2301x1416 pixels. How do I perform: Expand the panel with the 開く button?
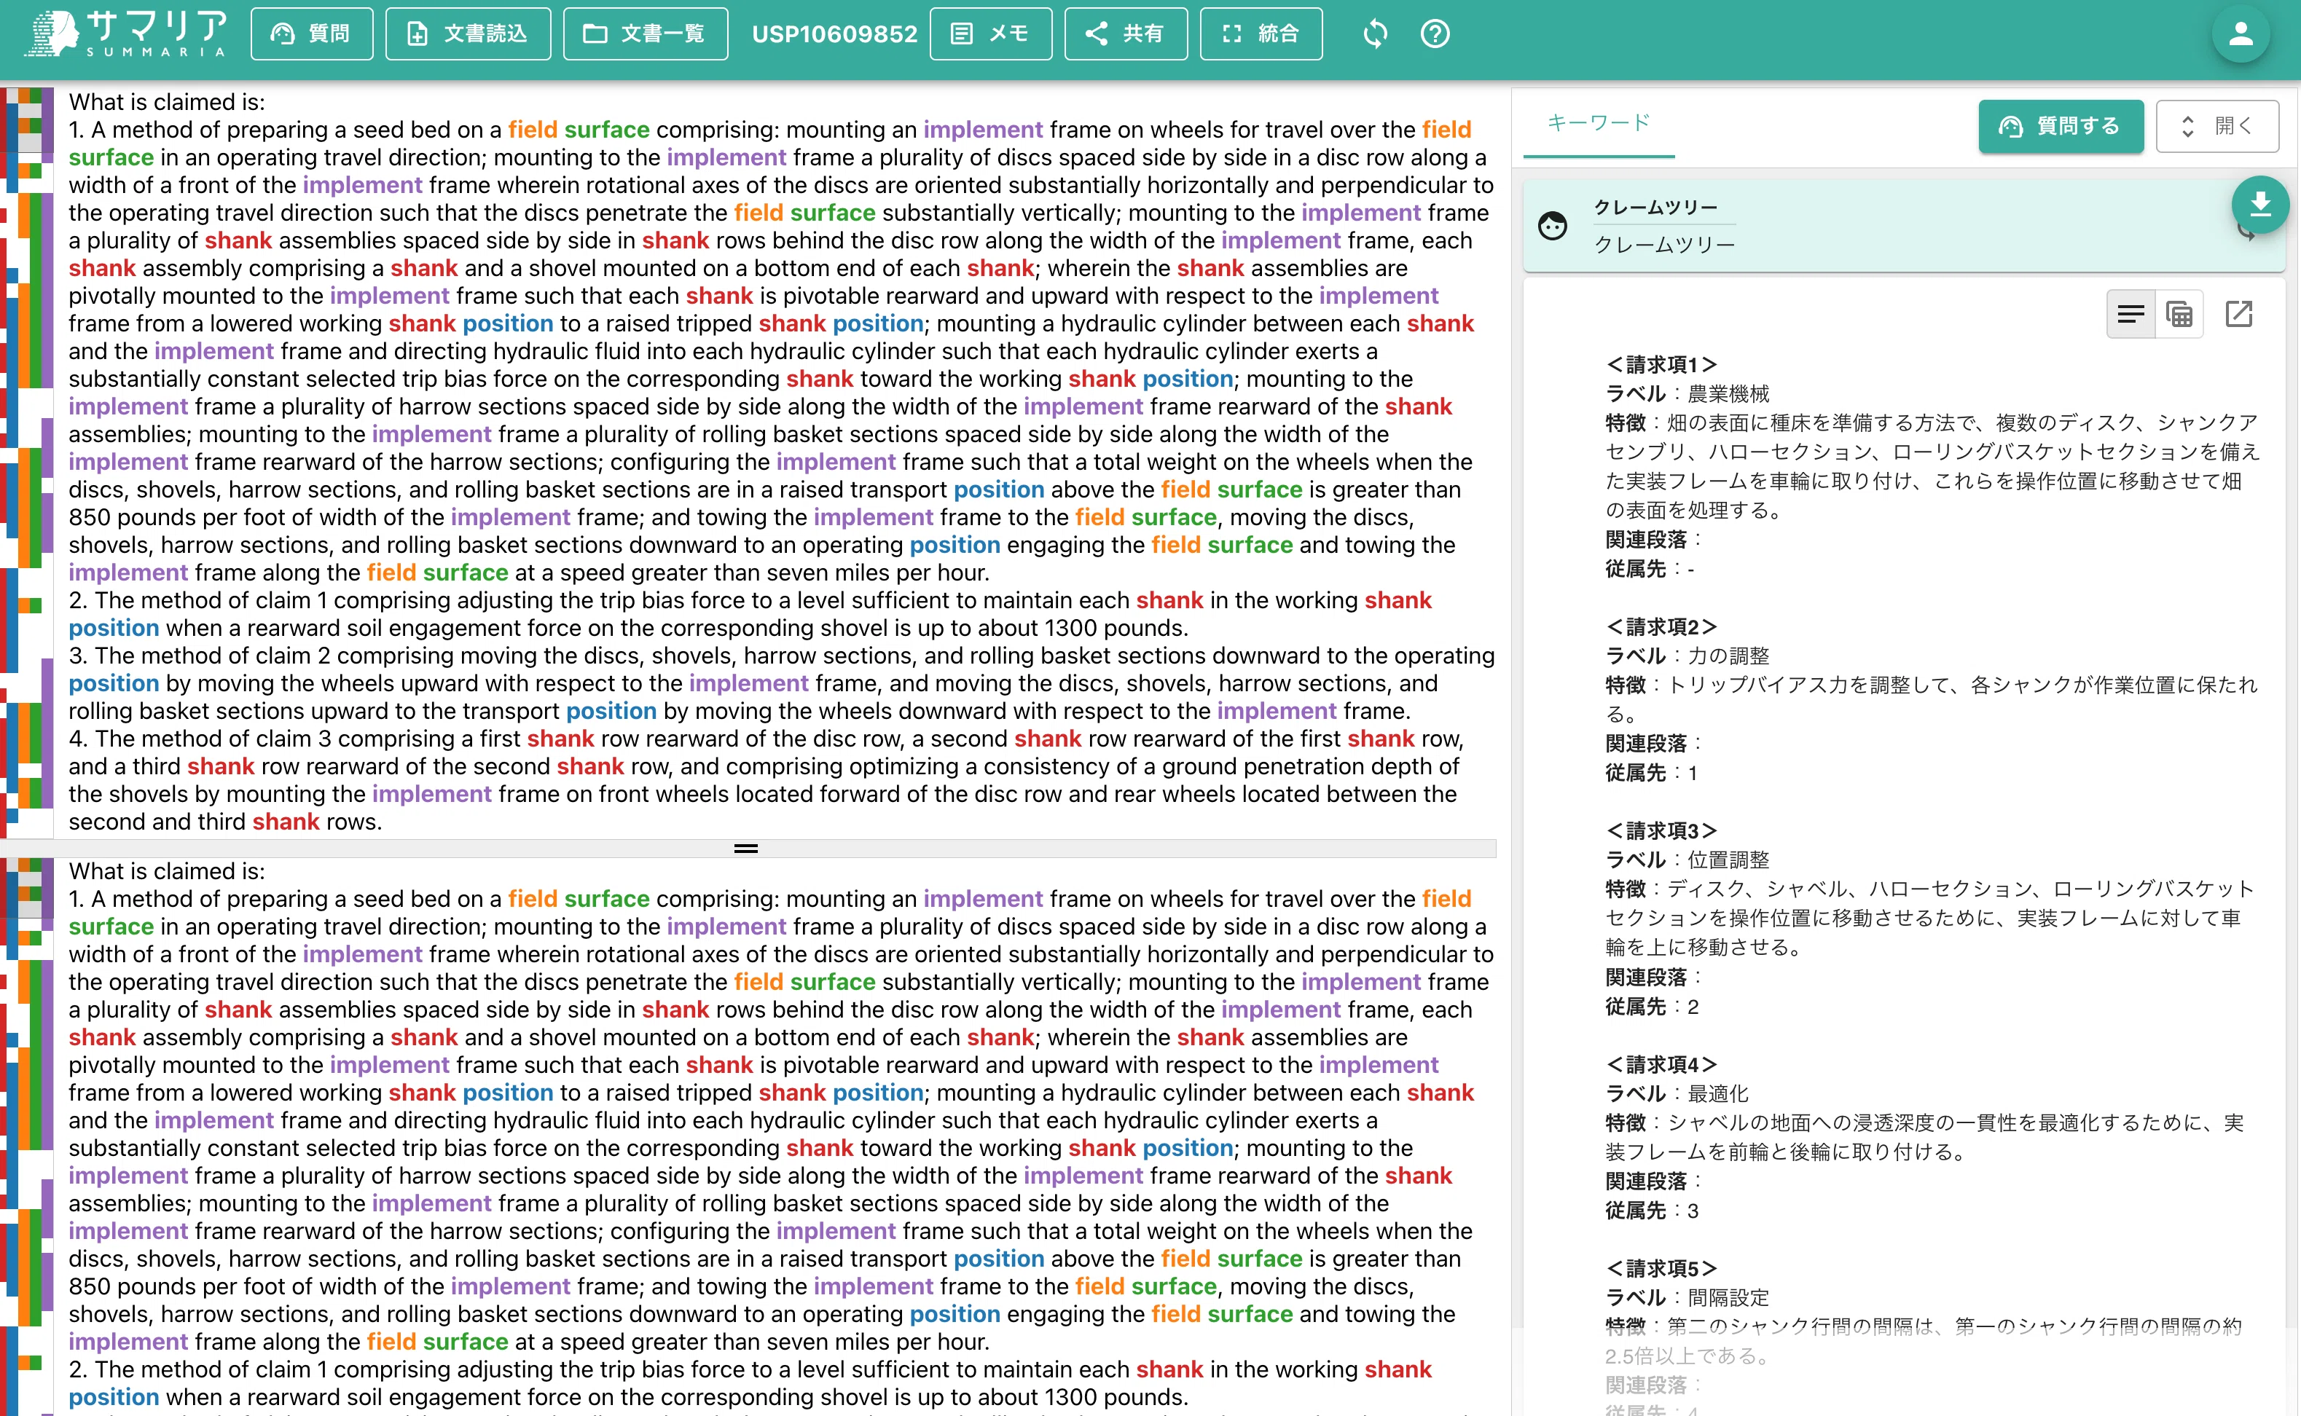coord(2216,125)
